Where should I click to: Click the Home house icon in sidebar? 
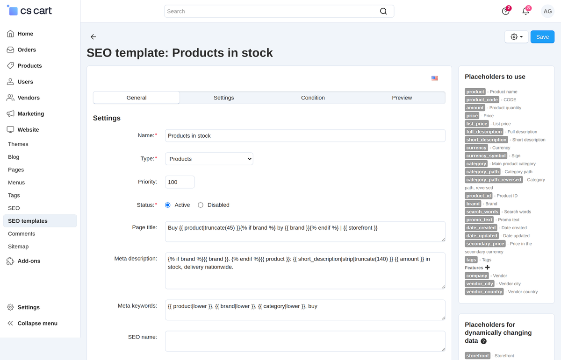click(10, 34)
